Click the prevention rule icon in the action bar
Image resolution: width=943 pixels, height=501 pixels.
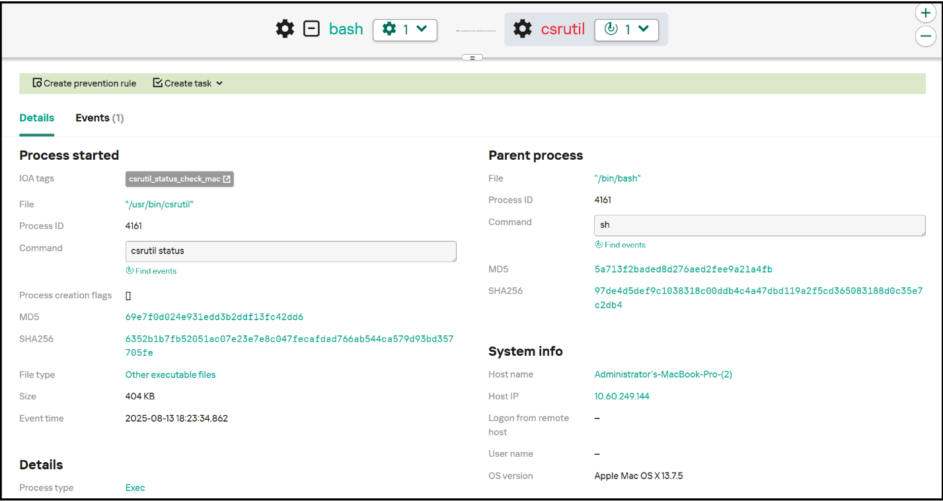(36, 83)
